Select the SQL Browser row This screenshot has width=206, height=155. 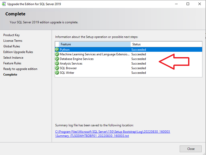[129, 68]
